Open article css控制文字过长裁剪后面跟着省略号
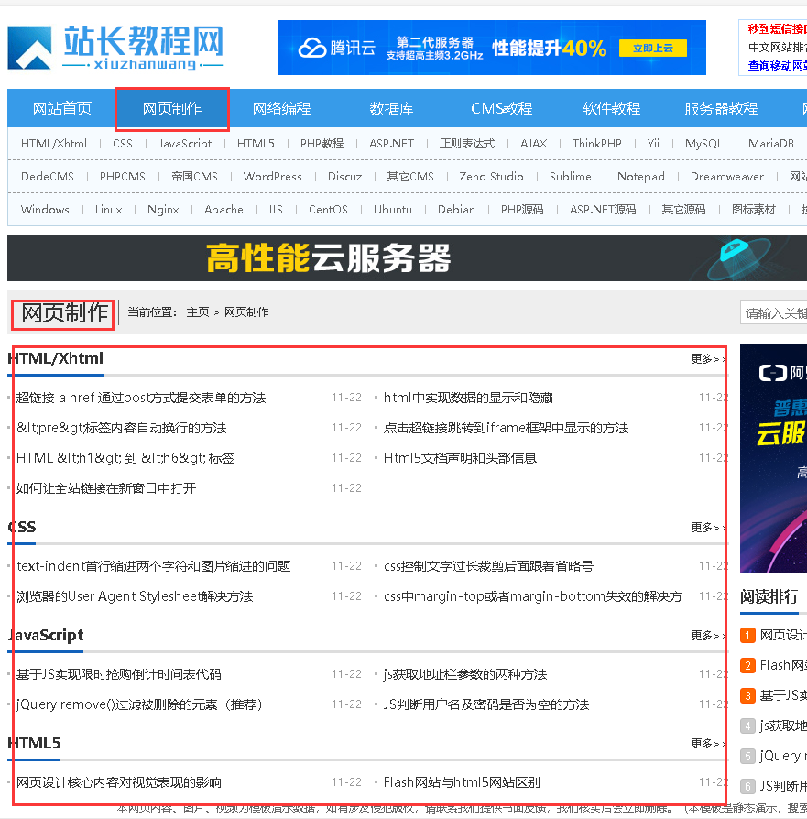Image resolution: width=807 pixels, height=819 pixels. [x=488, y=567]
